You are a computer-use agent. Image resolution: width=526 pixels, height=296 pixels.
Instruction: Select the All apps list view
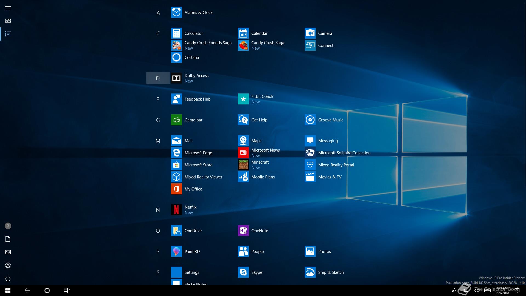[8, 34]
